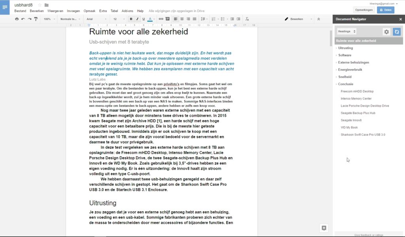Click the blue Delen button

385,9
